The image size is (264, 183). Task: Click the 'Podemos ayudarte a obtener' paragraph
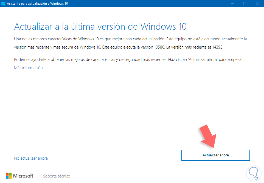pyautogui.click(x=129, y=60)
